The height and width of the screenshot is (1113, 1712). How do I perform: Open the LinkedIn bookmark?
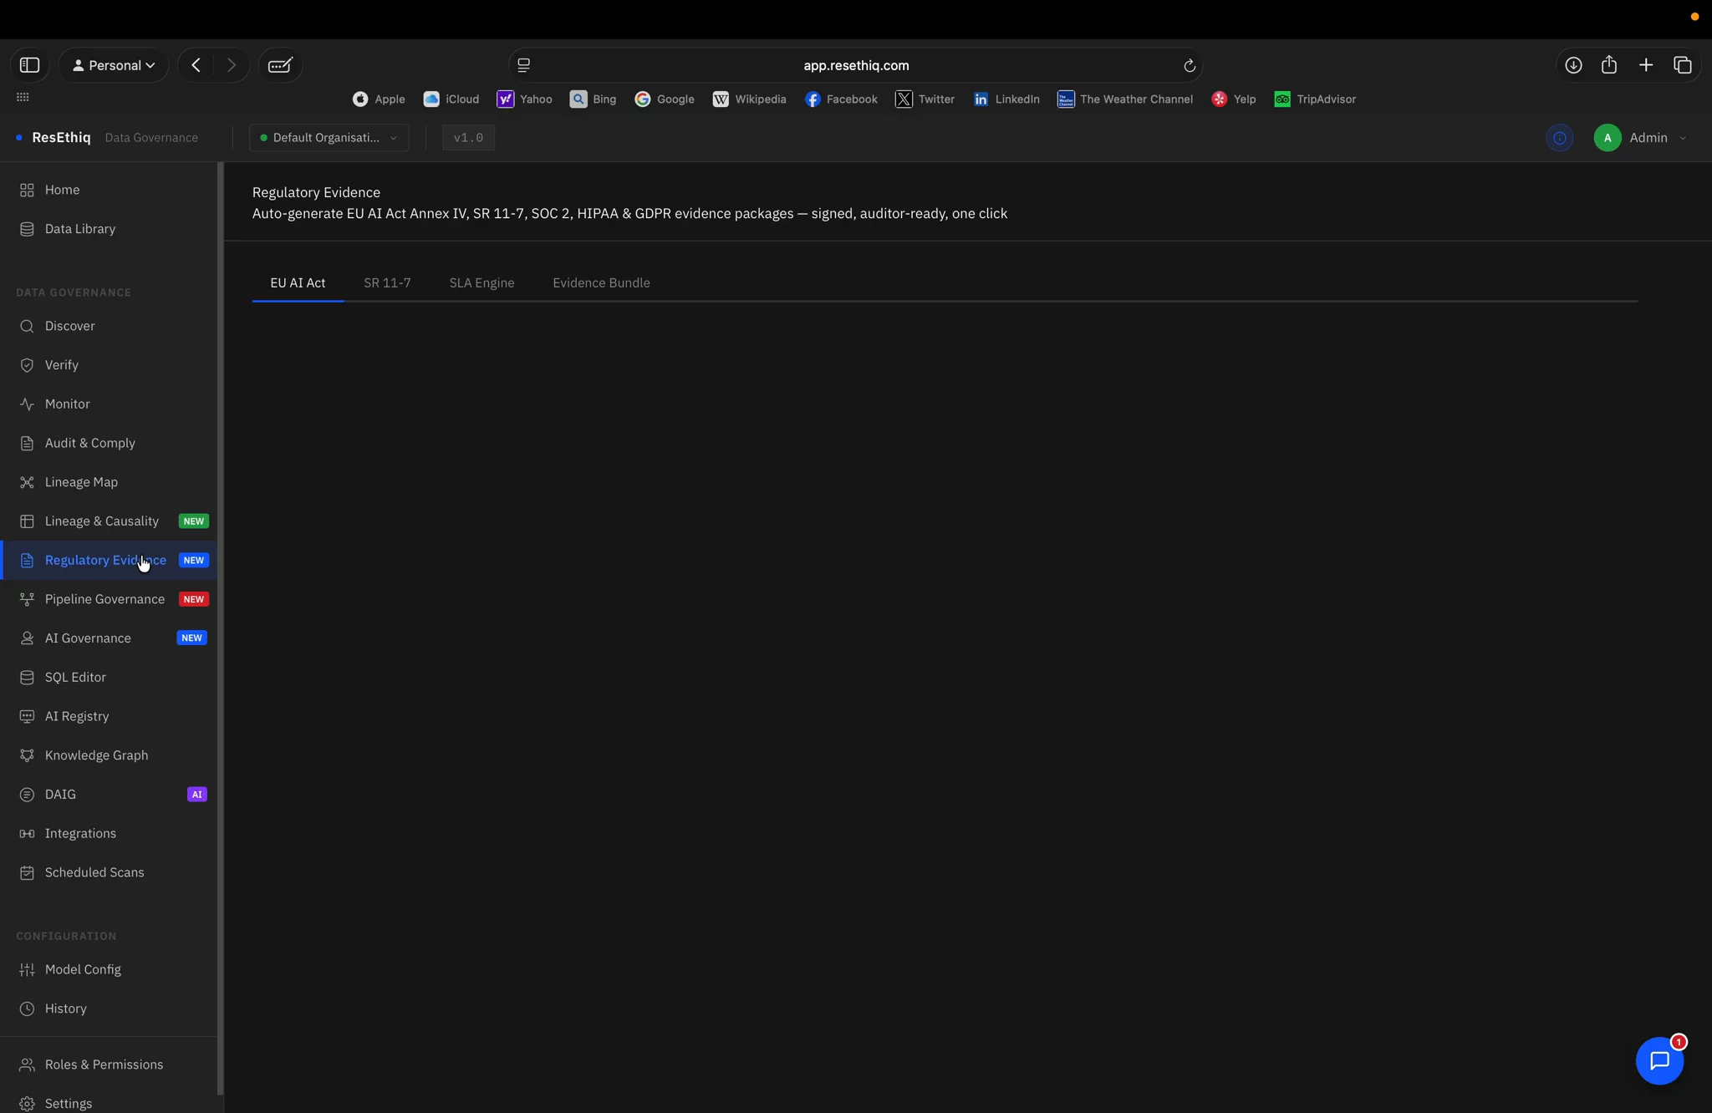[x=1006, y=99]
